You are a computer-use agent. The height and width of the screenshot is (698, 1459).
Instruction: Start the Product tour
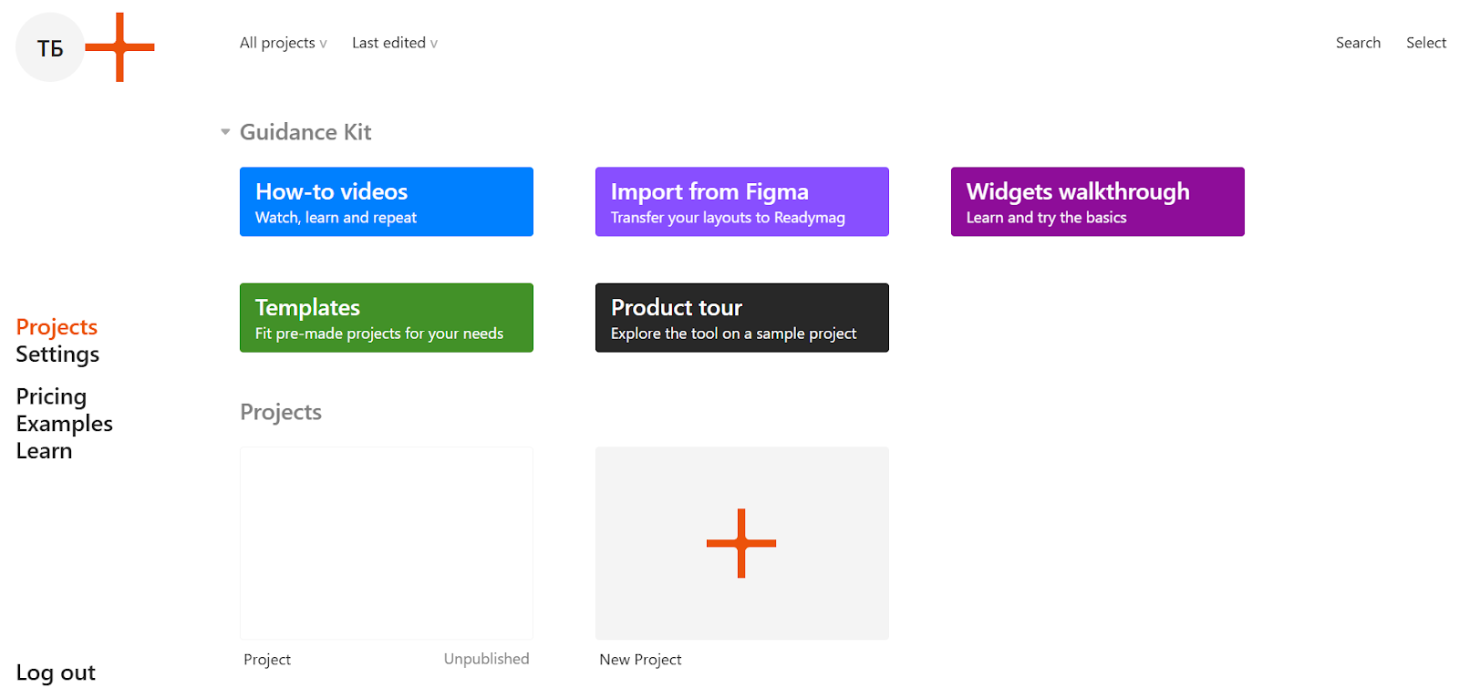pyautogui.click(x=741, y=318)
